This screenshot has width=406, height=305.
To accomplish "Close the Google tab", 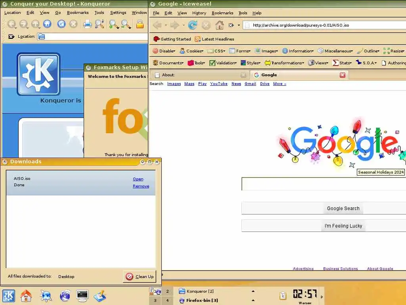I will pos(342,75).
